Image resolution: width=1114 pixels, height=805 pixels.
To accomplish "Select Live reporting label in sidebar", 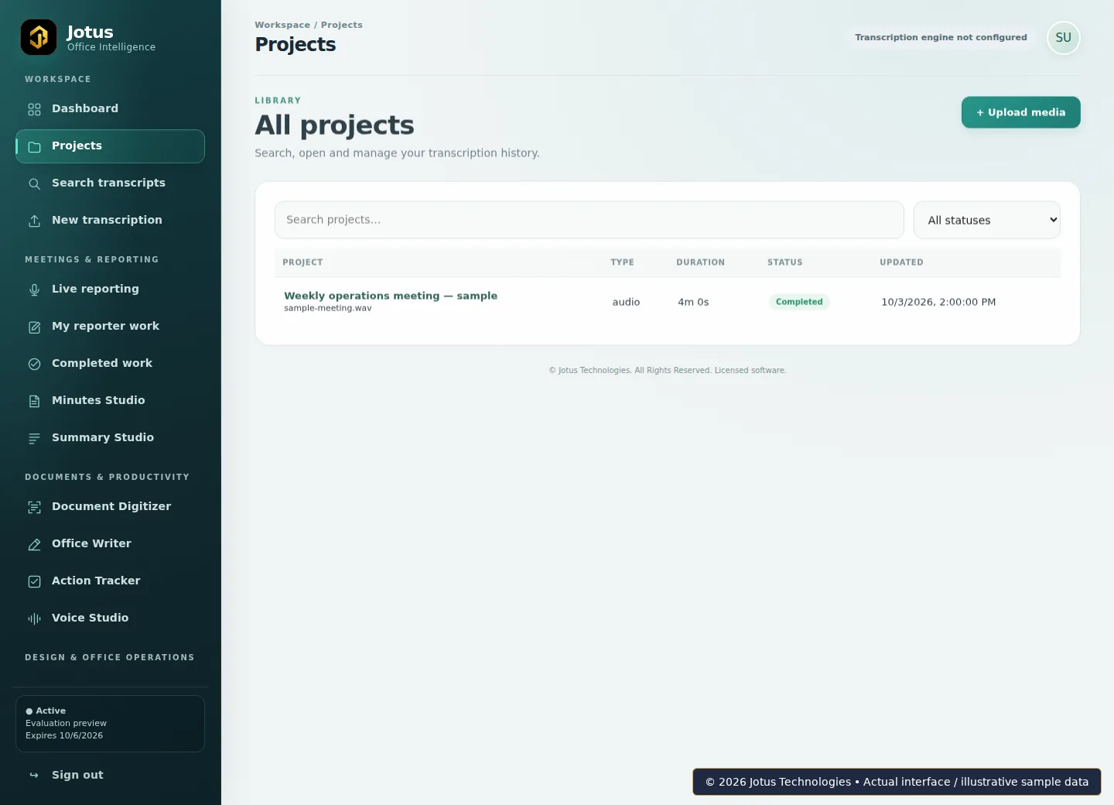I will pos(95,289).
